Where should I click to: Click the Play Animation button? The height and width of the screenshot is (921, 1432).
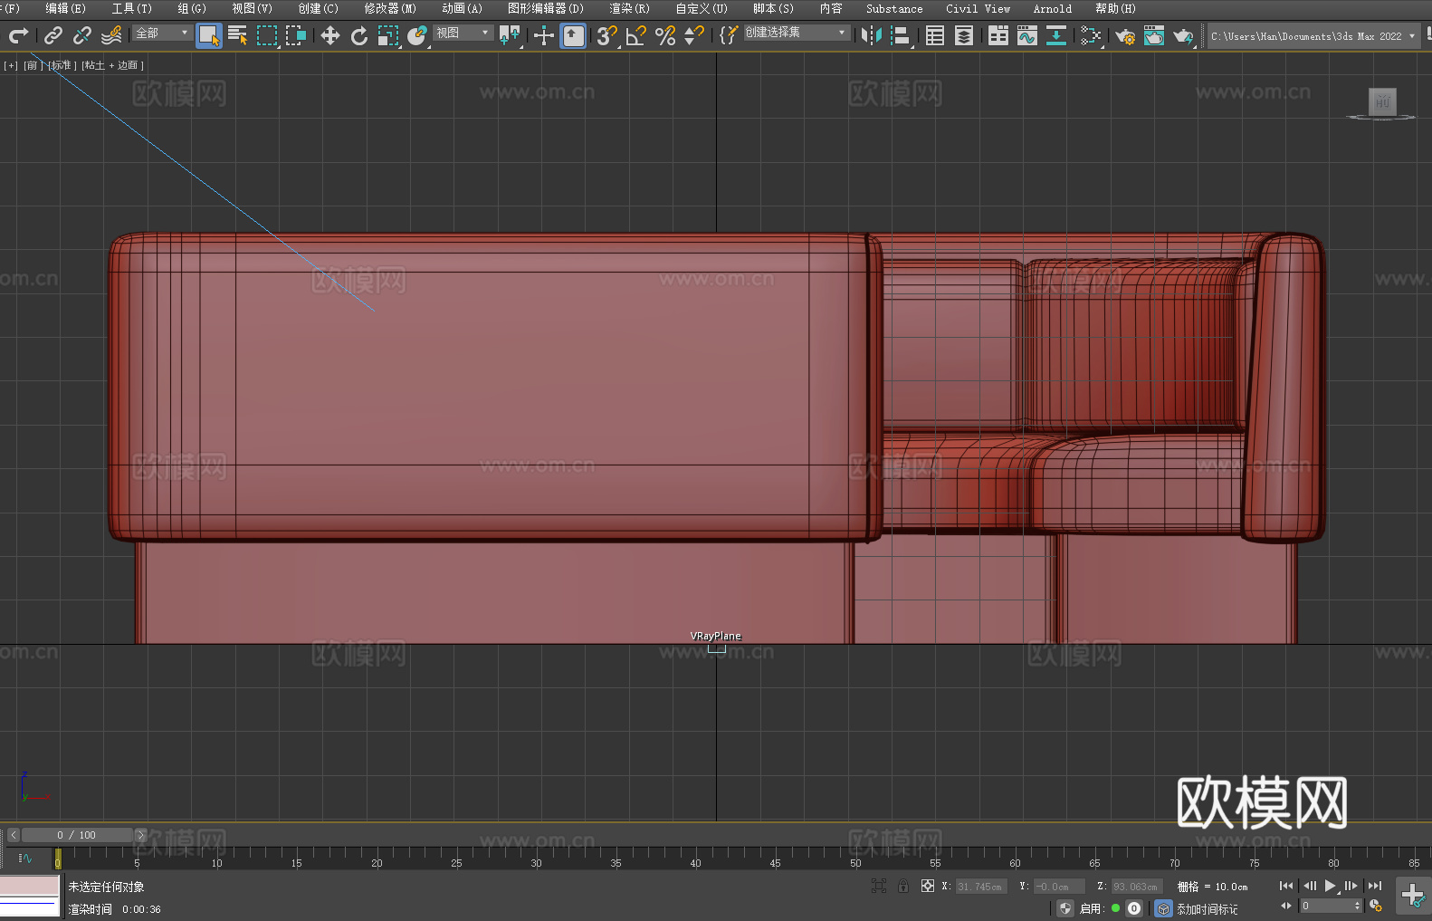pyautogui.click(x=1330, y=886)
